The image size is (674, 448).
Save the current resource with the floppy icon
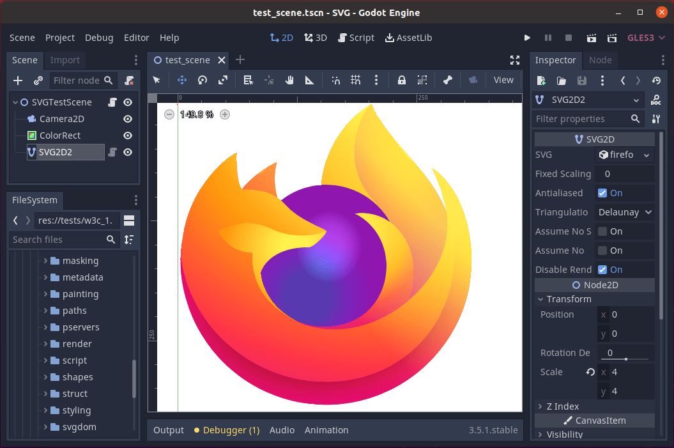[581, 81]
